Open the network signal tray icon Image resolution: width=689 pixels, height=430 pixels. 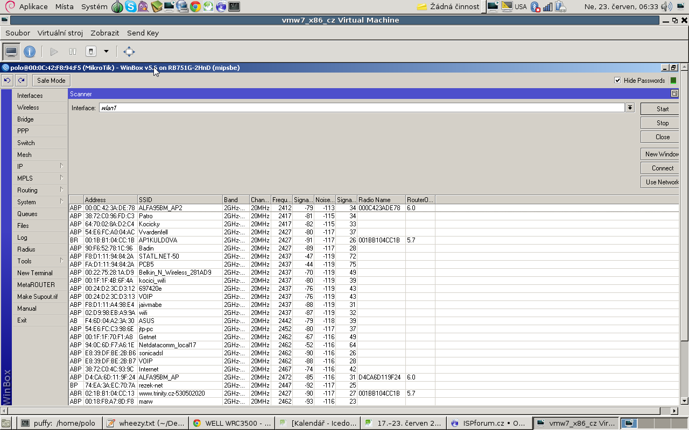coord(547,6)
